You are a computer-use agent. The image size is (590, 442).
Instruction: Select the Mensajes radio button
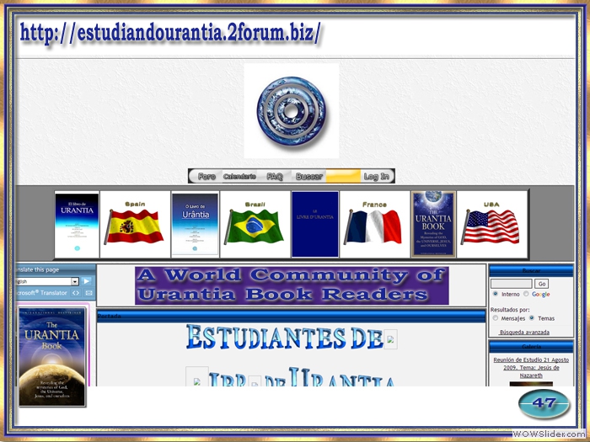pos(496,318)
